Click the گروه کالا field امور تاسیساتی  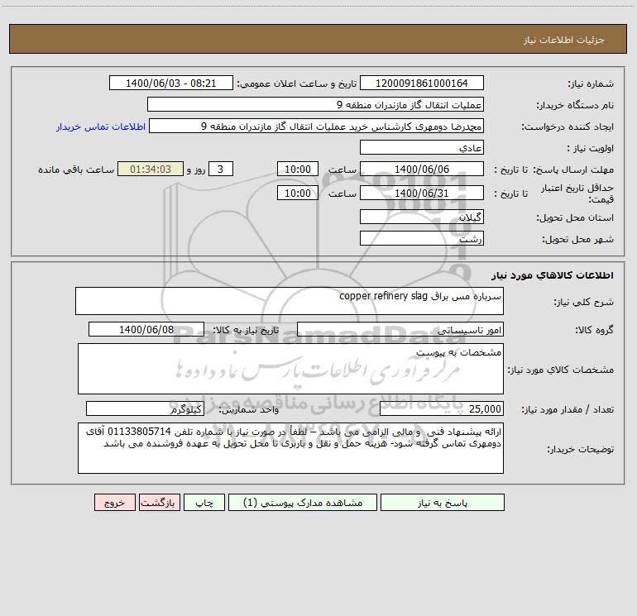[x=400, y=329]
